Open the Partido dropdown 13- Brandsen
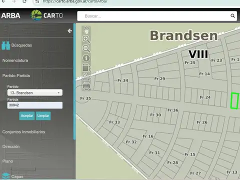The height and width of the screenshot is (180, 240). pyautogui.click(x=35, y=92)
